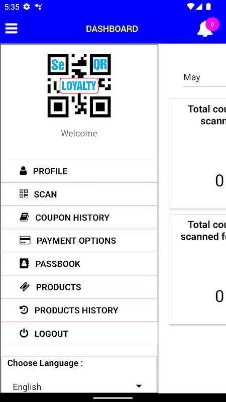Image resolution: width=226 pixels, height=402 pixels.
Task: Open the COUPON HISTORY menu item
Action: (x=79, y=218)
